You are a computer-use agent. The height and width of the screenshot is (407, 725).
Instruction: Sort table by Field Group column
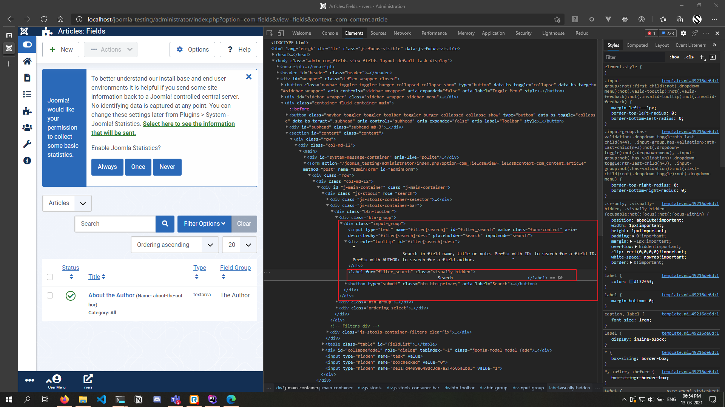(235, 268)
